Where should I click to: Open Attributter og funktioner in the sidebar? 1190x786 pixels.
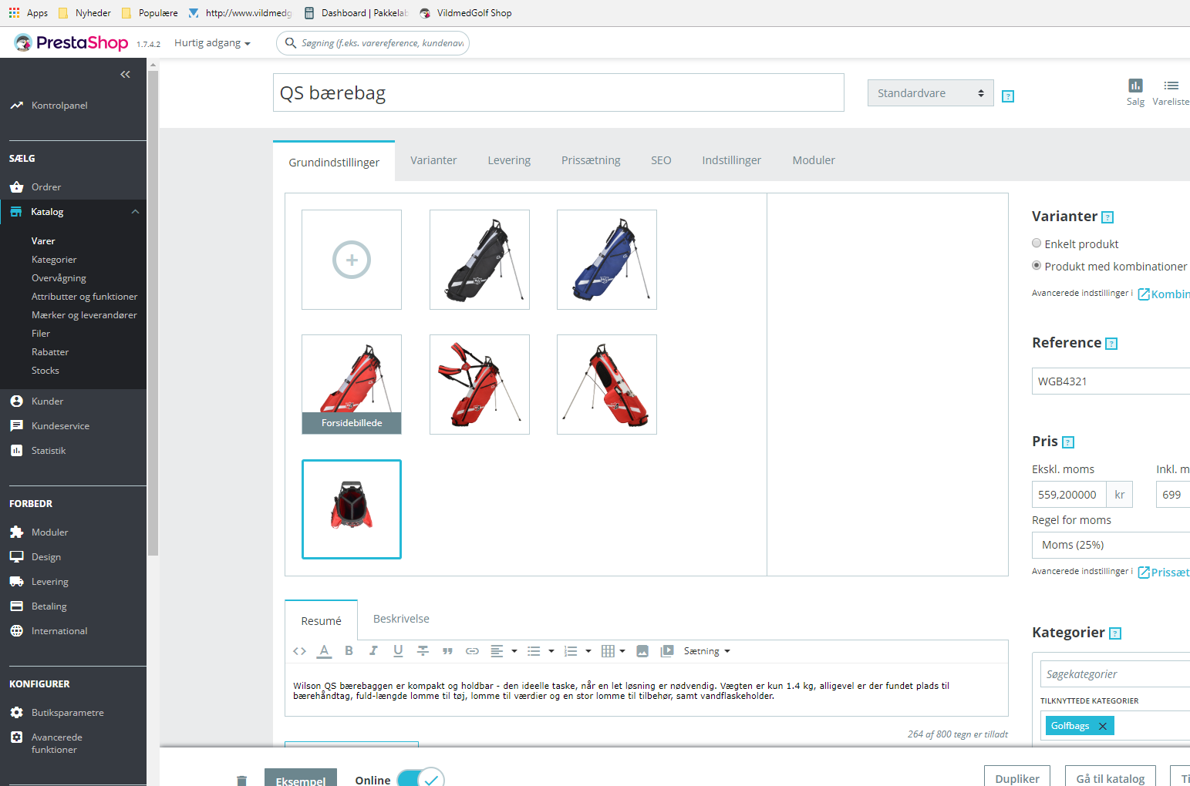coord(84,297)
